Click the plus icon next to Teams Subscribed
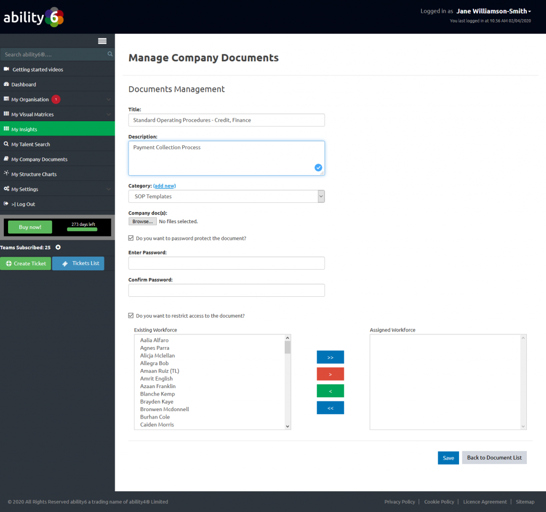546x512 pixels. click(58, 247)
